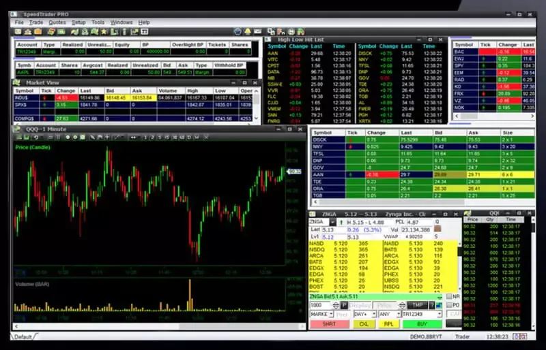
Task: Open the TR12349 account dropdown
Action: click(x=440, y=314)
